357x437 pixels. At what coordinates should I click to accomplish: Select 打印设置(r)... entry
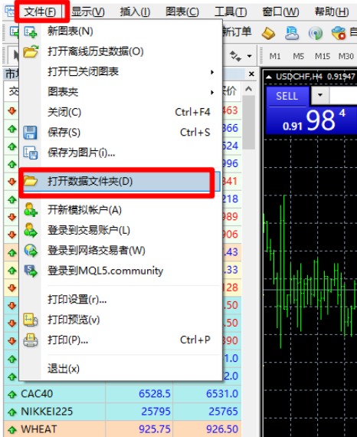[120, 300]
